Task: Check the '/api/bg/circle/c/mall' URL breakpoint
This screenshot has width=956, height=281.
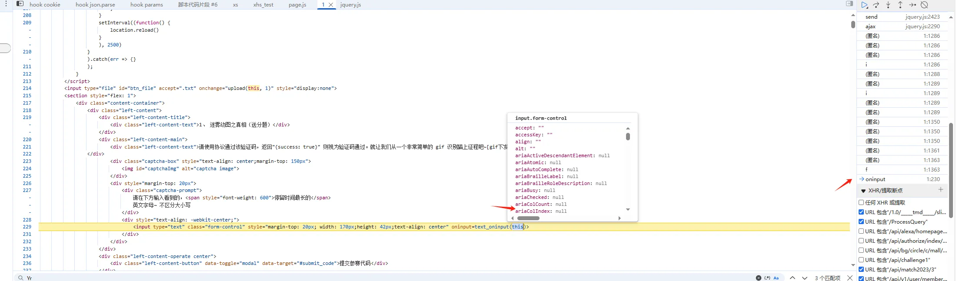Action: 861,250
